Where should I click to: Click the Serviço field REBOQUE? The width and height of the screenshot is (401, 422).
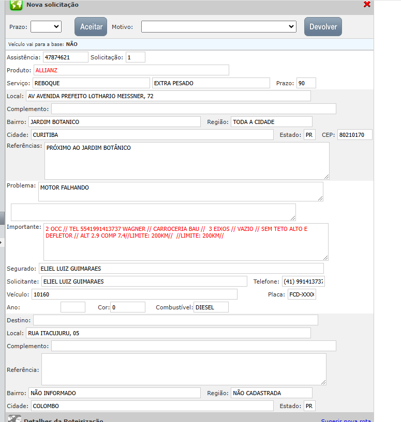[x=91, y=83]
